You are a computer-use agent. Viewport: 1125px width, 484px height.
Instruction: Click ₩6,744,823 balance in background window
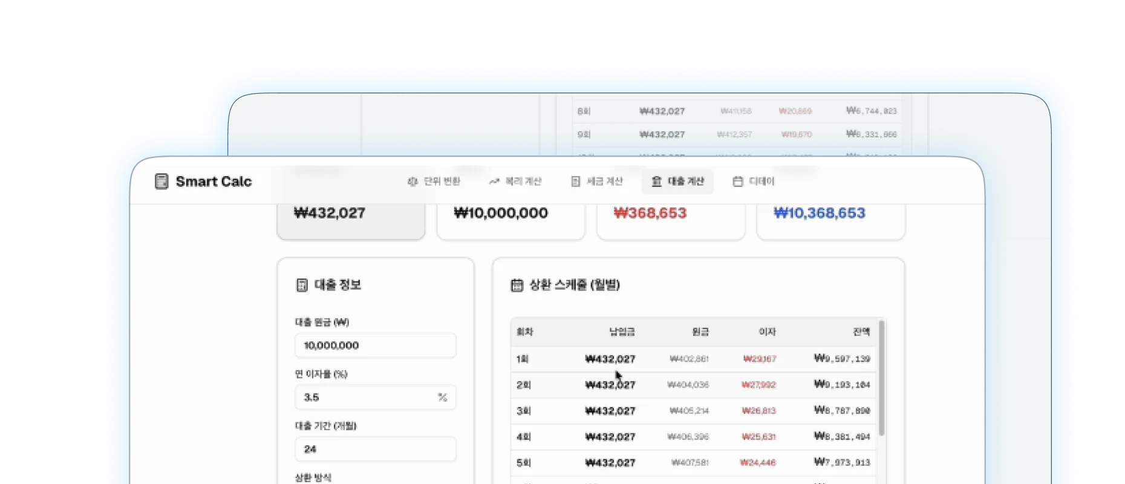[x=872, y=111]
